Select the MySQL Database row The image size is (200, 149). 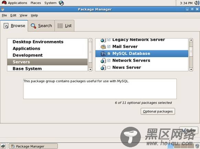pyautogui.click(x=142, y=54)
